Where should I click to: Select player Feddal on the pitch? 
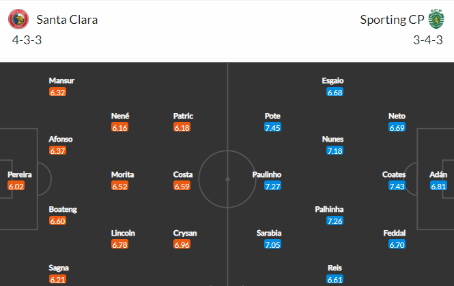pyautogui.click(x=397, y=233)
